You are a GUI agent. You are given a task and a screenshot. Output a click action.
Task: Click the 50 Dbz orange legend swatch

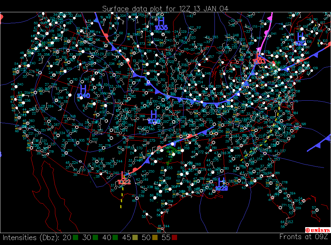coord(155,238)
